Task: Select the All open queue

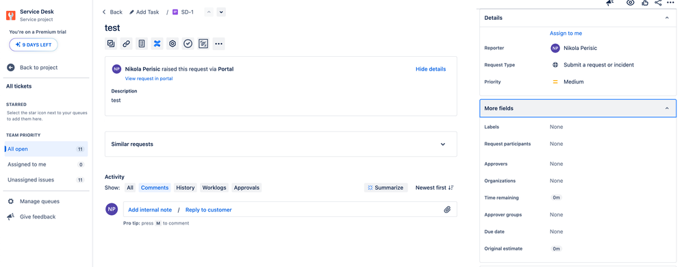Action: pos(46,149)
